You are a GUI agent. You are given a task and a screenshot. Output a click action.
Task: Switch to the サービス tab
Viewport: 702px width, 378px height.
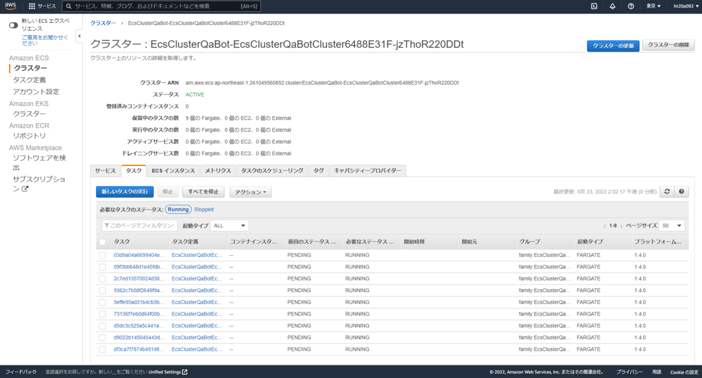pos(105,171)
